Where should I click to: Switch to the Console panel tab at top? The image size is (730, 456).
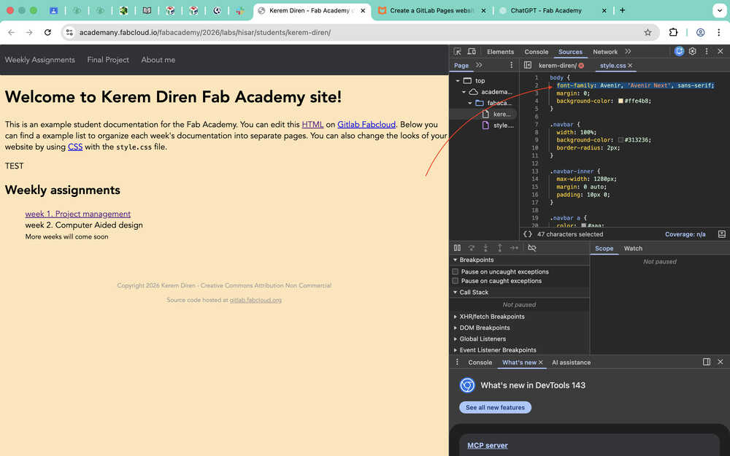tap(537, 52)
